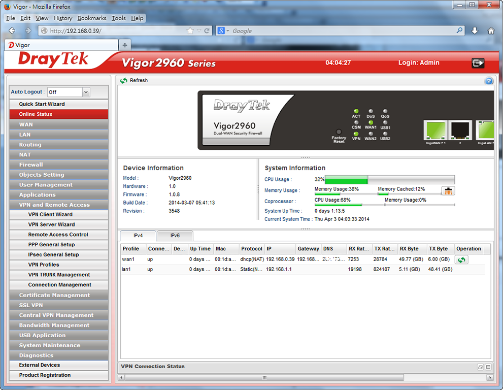
Task: Click the CPU Usage progress bar
Action: pos(390,179)
